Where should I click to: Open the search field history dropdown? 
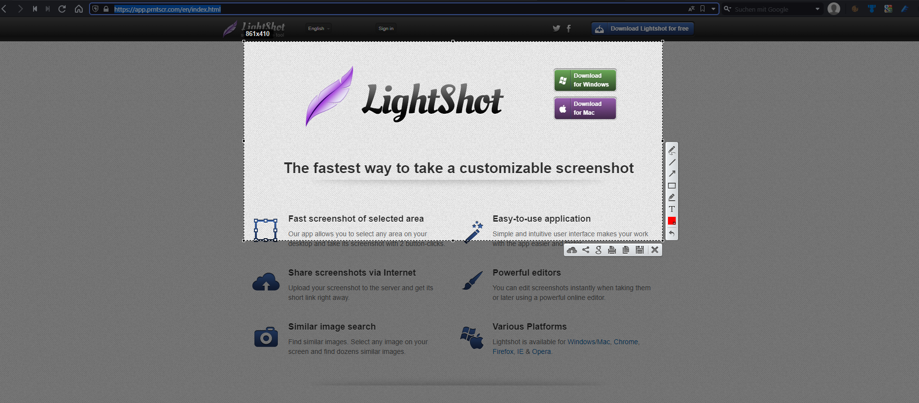pos(817,9)
